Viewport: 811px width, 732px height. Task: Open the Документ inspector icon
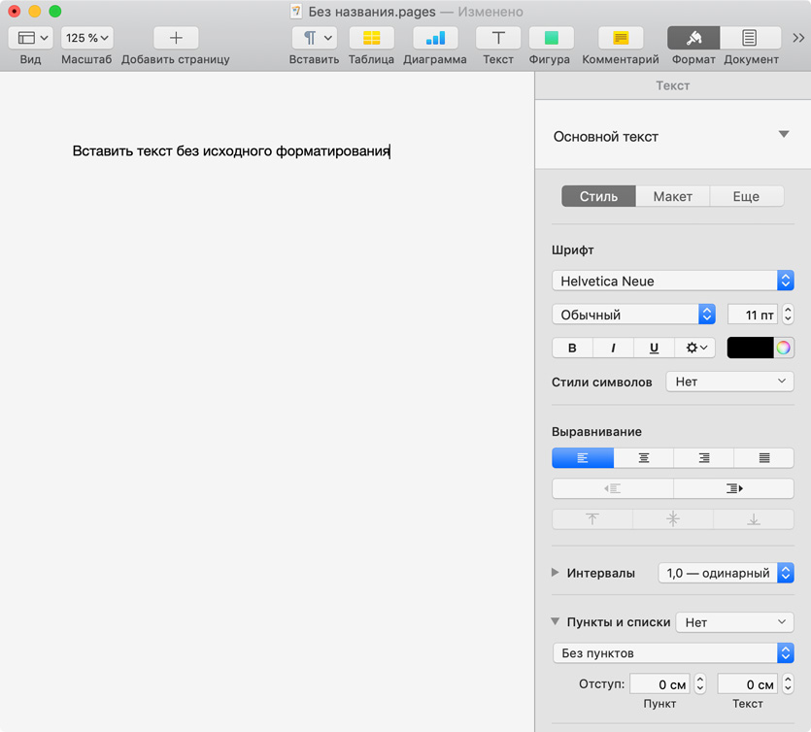coord(749,38)
